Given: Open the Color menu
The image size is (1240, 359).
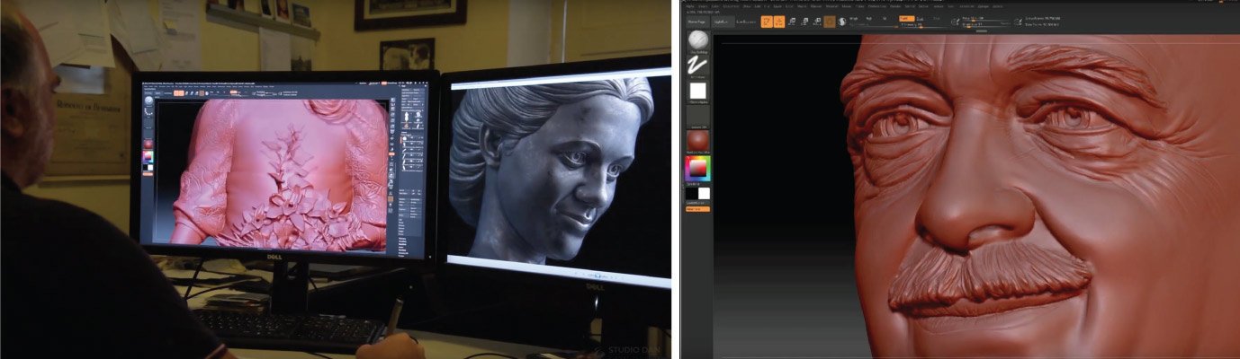Looking at the screenshot, I should [x=715, y=6].
